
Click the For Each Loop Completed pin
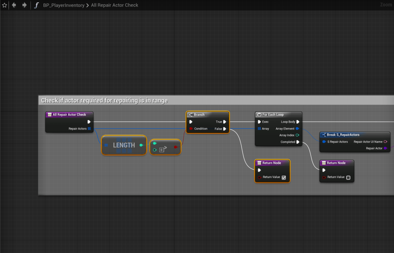298,142
